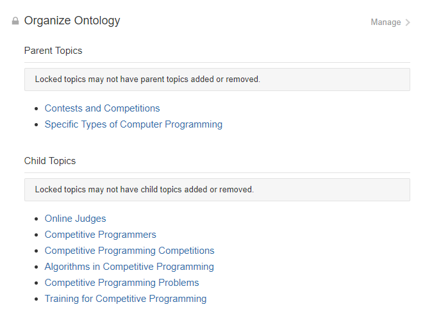Click the bullet beside Contests and Competitions
Viewport: 425px width, 325px height.
(37, 108)
